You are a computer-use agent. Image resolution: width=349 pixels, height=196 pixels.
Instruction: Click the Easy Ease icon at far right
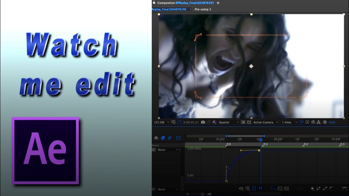click(344, 188)
